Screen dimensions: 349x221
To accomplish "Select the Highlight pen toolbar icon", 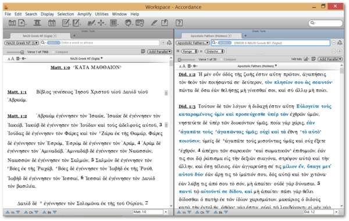I will point(91,23).
